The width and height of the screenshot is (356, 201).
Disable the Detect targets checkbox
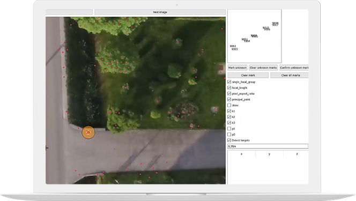tap(229, 140)
